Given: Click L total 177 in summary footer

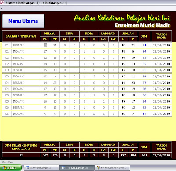Looking at the screenshot, I should (123, 155).
